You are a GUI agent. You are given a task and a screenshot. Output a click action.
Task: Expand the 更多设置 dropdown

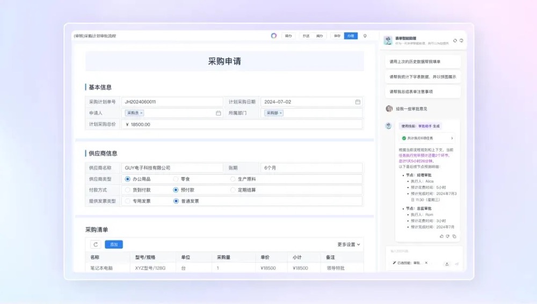349,244
